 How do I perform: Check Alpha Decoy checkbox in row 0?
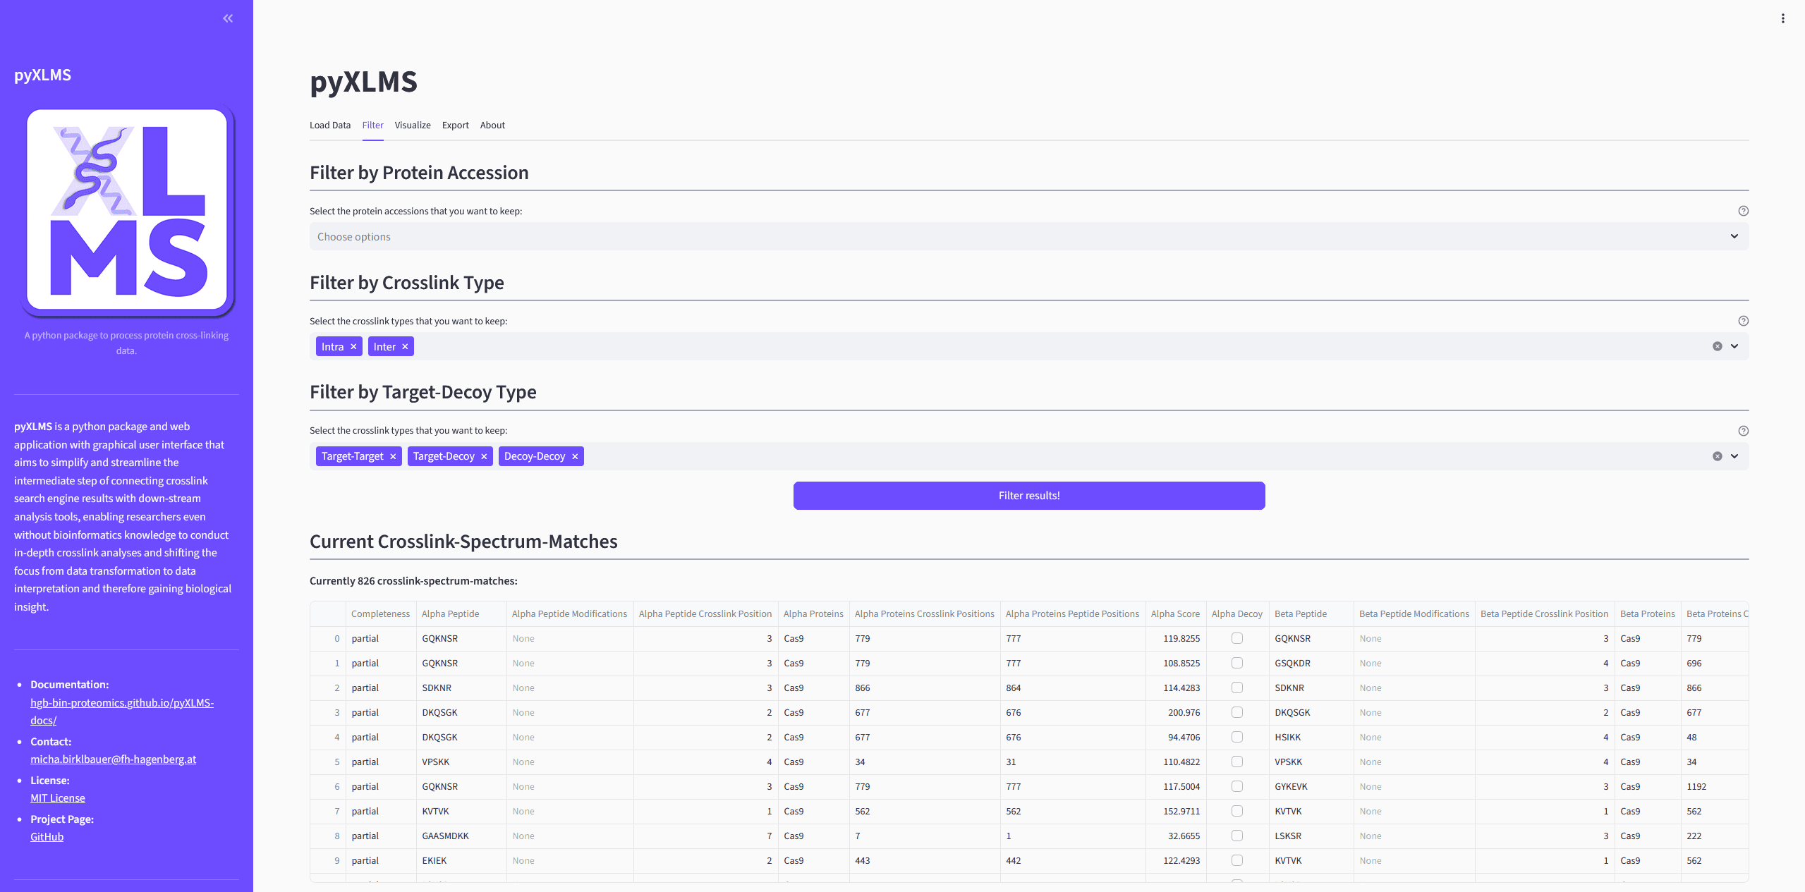(x=1236, y=638)
